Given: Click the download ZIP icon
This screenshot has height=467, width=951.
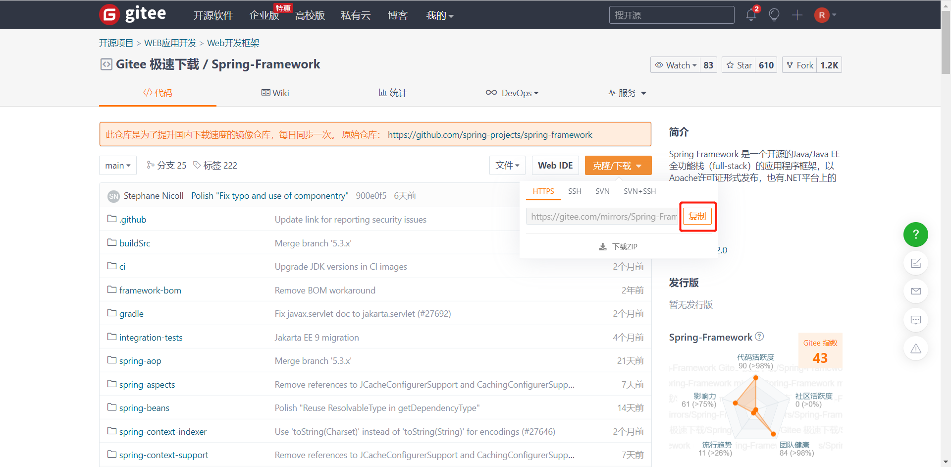Looking at the screenshot, I should [603, 246].
